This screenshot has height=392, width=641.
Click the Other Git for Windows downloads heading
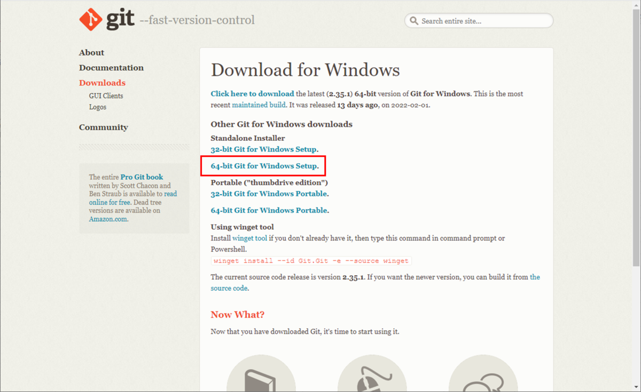[x=282, y=124]
